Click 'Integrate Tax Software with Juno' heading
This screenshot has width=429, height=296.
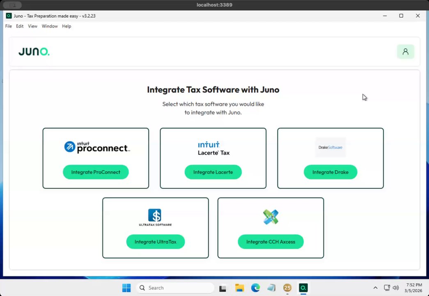click(x=213, y=90)
